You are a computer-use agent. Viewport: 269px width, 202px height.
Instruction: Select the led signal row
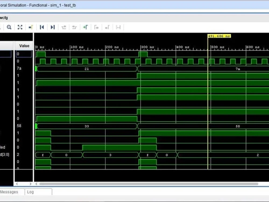[x=5, y=147]
